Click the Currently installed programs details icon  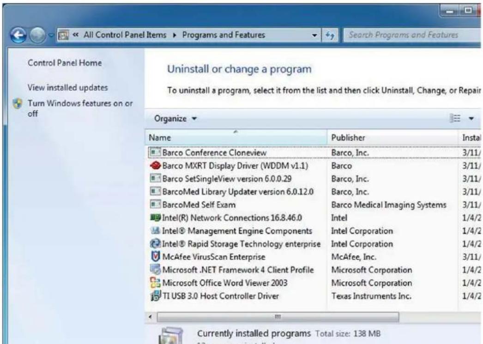point(171,336)
